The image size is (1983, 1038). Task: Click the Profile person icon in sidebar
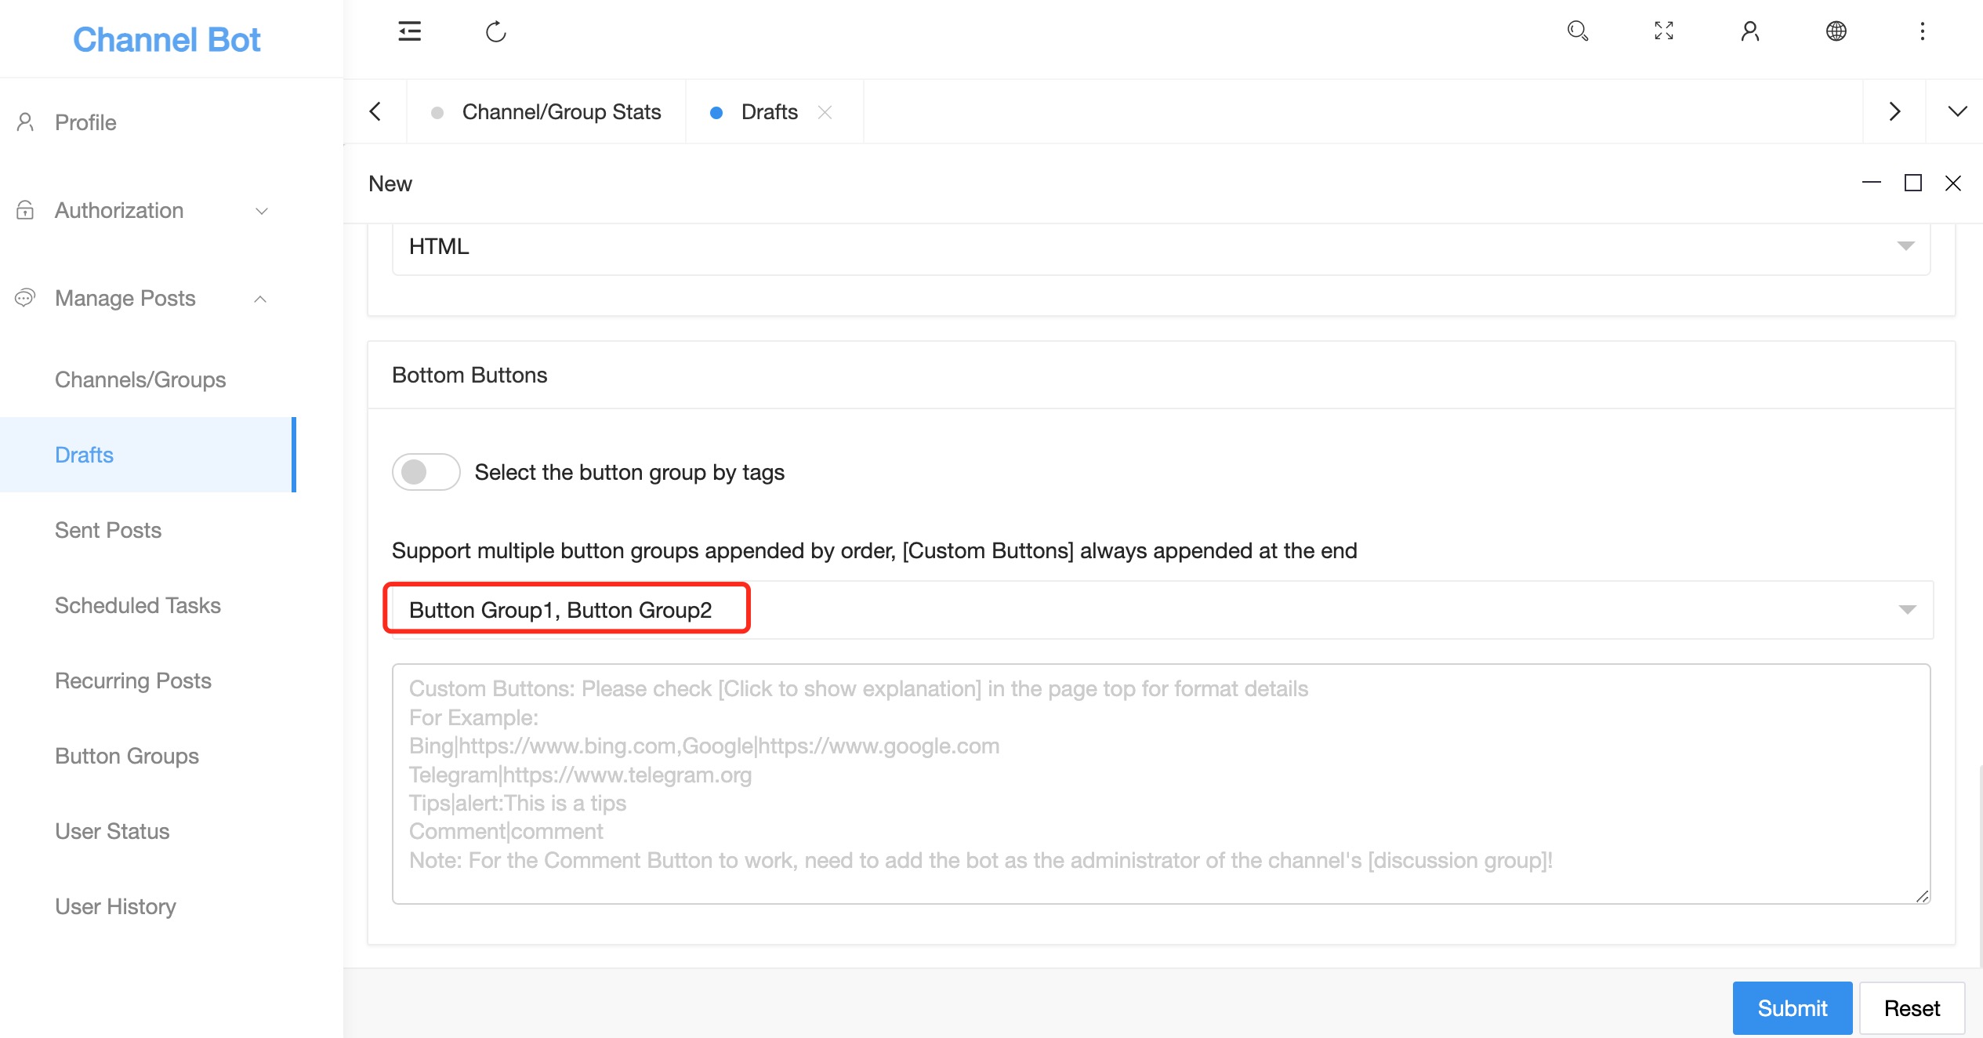click(x=25, y=122)
